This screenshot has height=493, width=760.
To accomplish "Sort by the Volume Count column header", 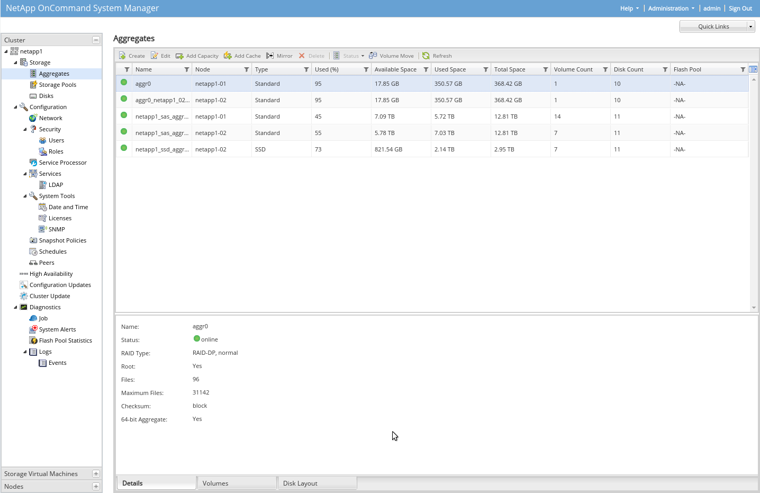I will [x=573, y=69].
